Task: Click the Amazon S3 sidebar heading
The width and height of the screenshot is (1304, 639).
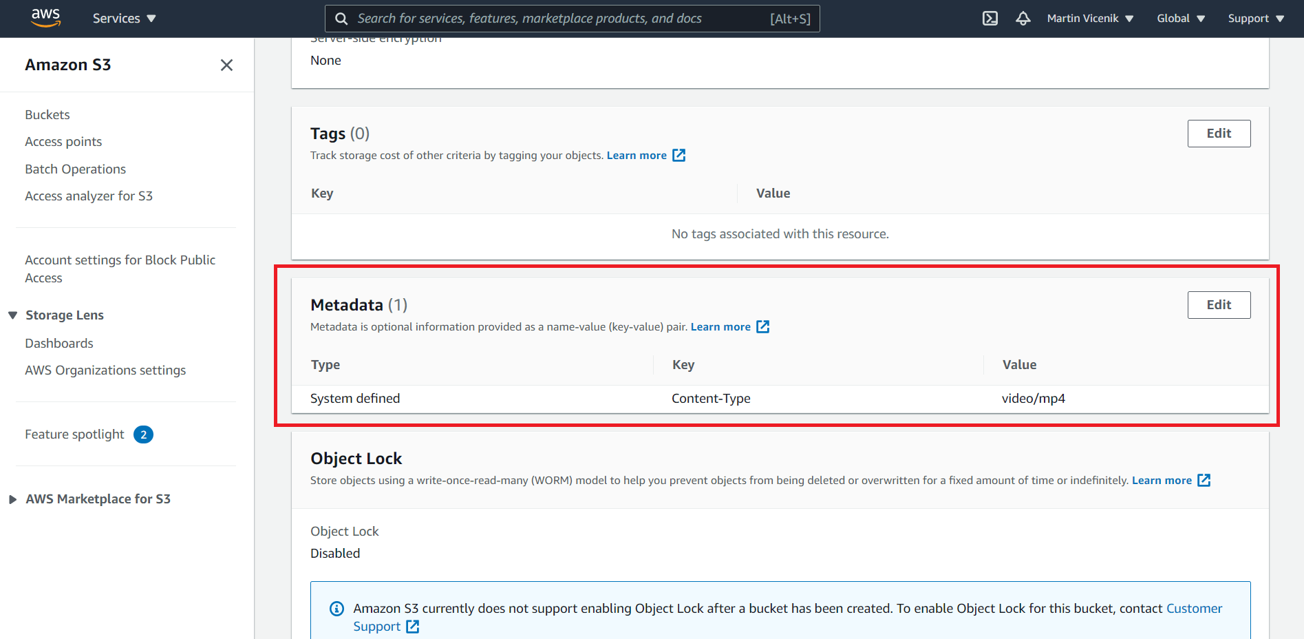Action: tap(68, 65)
